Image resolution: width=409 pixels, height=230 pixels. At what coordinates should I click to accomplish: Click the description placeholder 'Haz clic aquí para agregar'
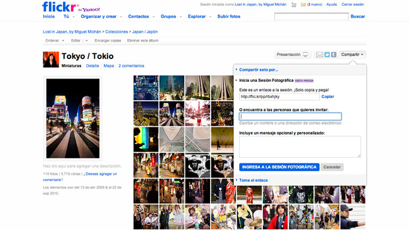point(82,166)
